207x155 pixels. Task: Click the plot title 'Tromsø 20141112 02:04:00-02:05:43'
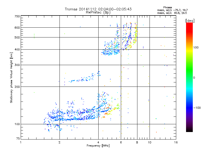98,9
